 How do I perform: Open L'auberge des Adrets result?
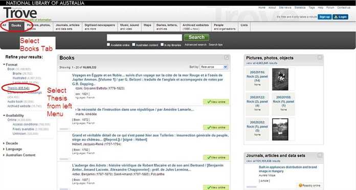coord(148,167)
